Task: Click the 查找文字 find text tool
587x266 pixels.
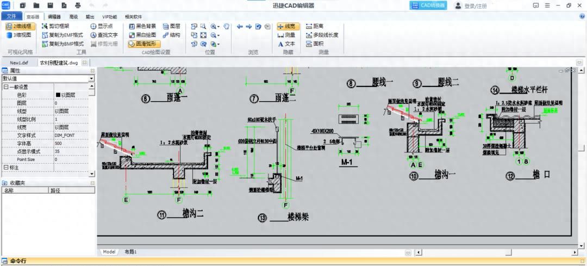Action: coord(104,35)
